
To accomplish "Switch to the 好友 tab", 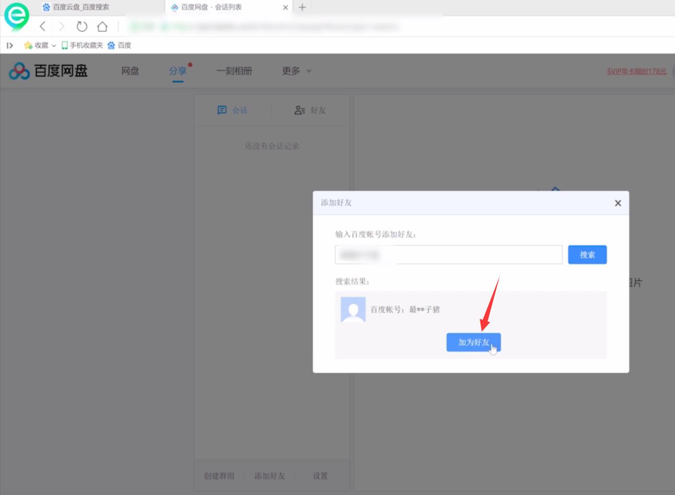I will [310, 110].
